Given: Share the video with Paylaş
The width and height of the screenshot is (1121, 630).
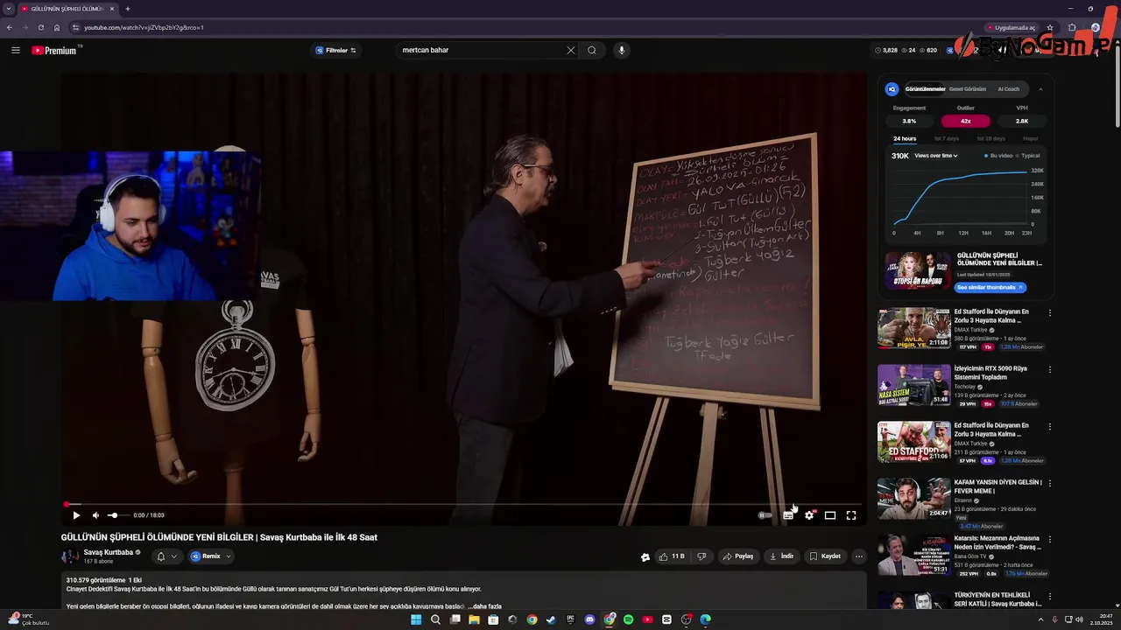Looking at the screenshot, I should [x=737, y=556].
